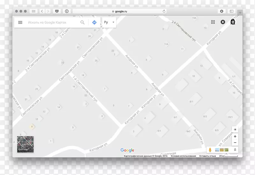
Task: Open Google notifications bell
Action: tap(223, 22)
